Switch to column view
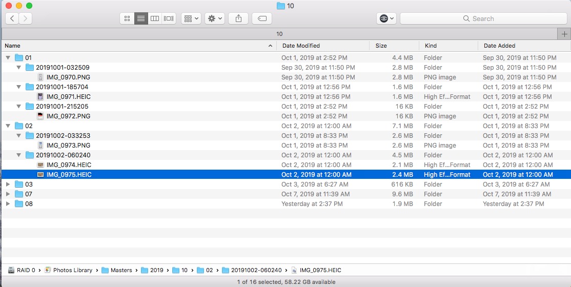This screenshot has width=571, height=287. (155, 18)
